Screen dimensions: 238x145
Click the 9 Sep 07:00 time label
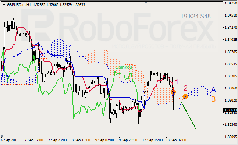tap(104, 140)
